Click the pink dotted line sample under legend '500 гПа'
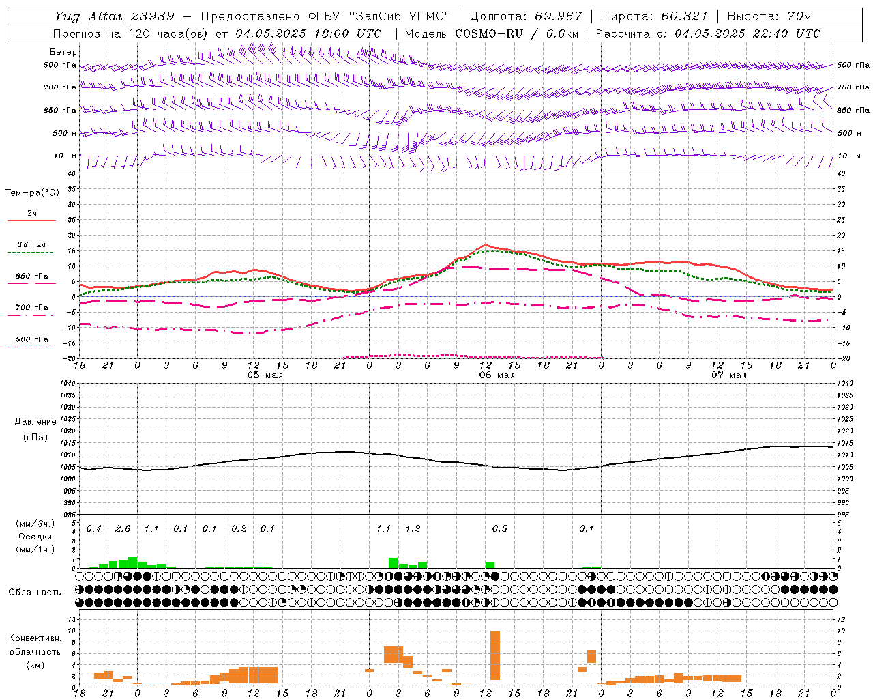Image resolution: width=873 pixels, height=699 pixels. pos(31,347)
